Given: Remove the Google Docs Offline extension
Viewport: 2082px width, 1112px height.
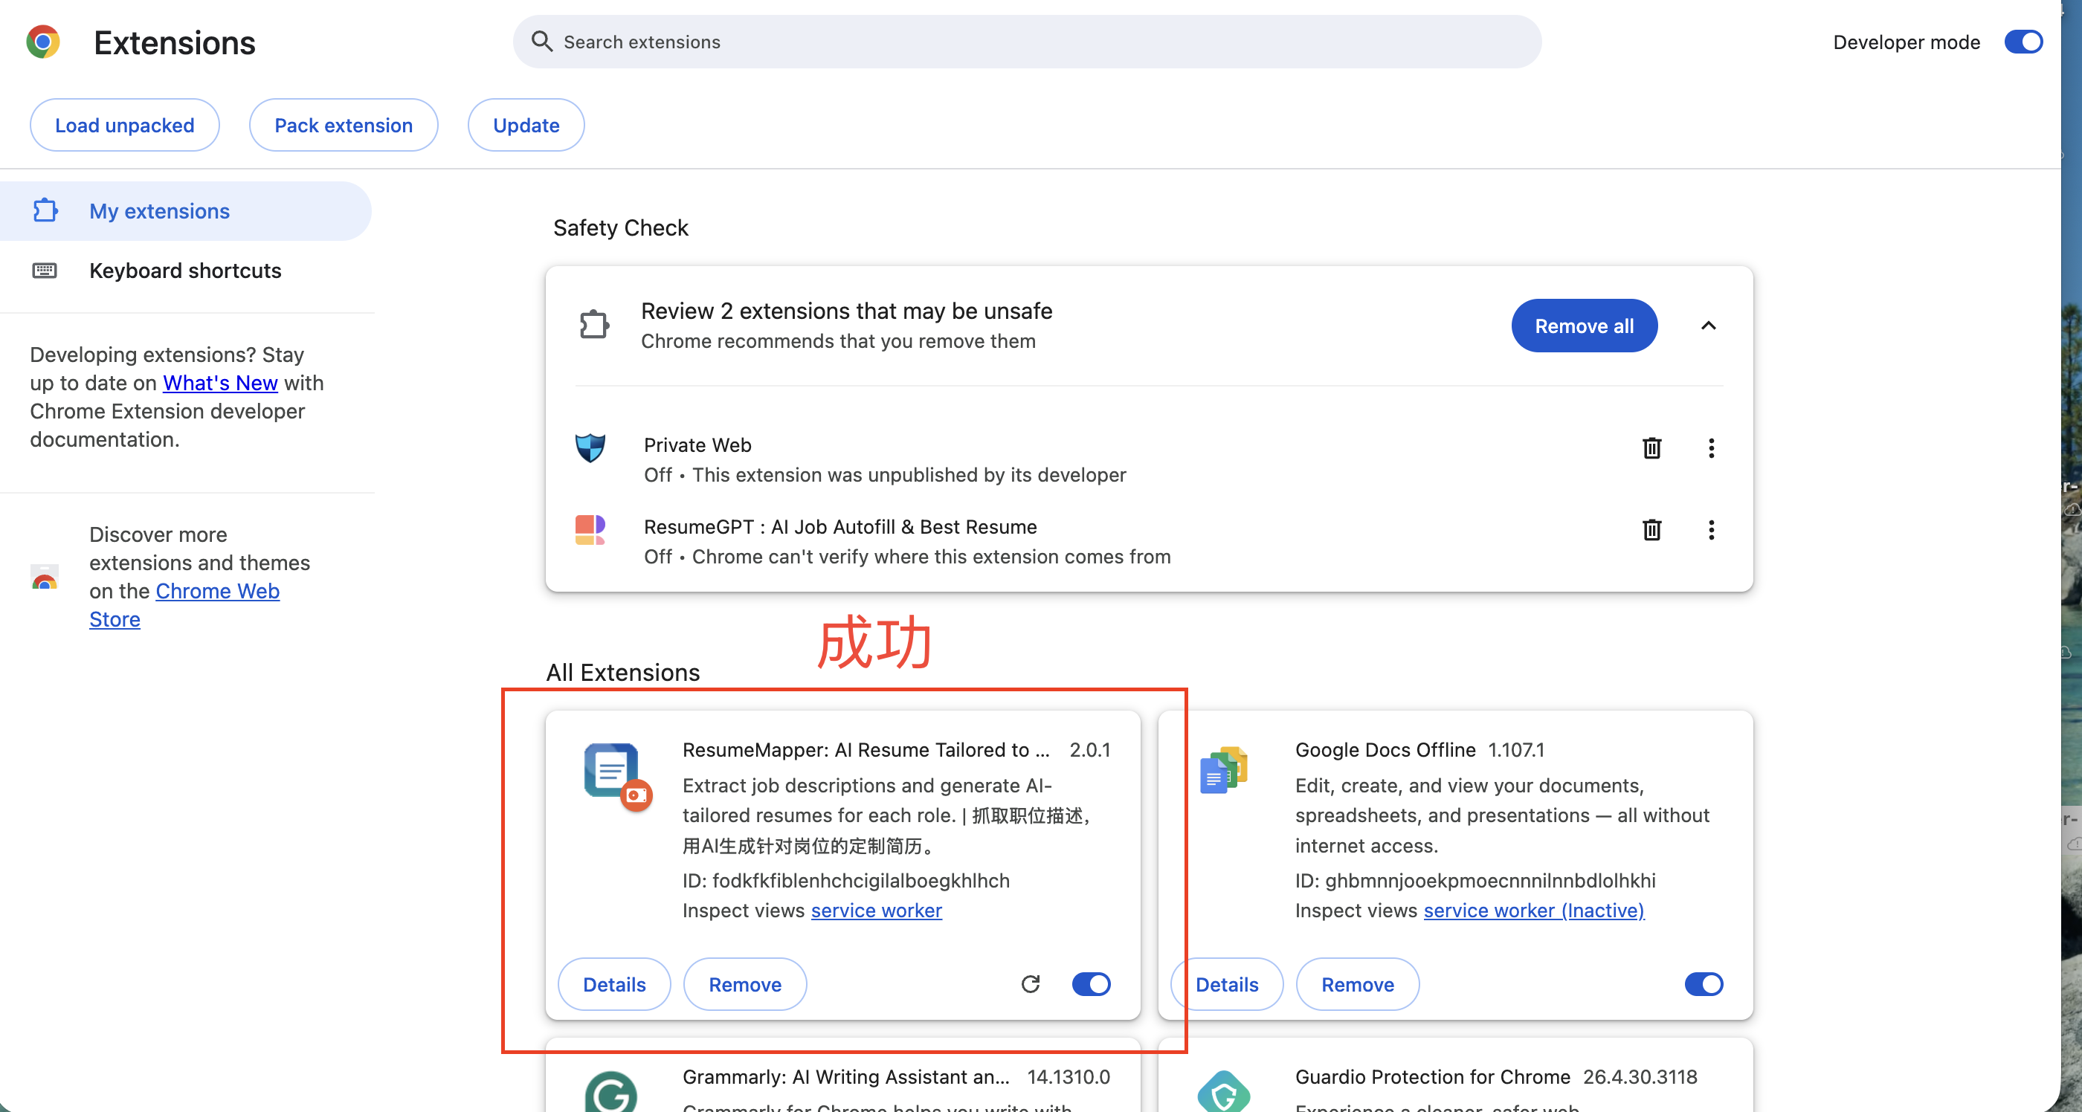Looking at the screenshot, I should pyautogui.click(x=1357, y=983).
